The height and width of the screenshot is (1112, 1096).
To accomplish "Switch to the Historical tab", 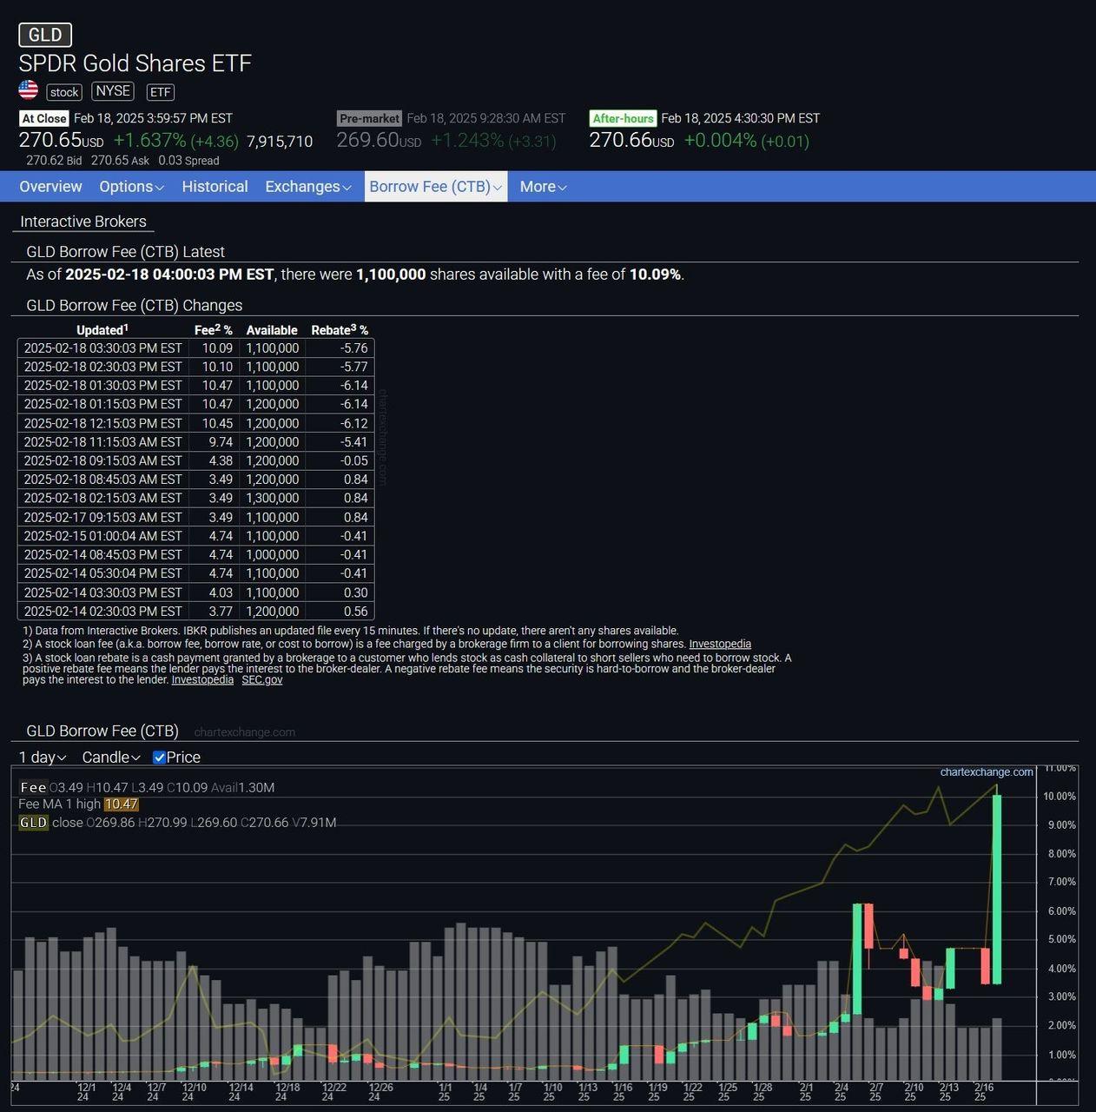I will tap(215, 187).
